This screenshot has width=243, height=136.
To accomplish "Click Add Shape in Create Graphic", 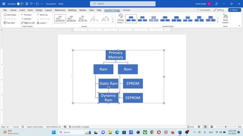I will point(10,15).
